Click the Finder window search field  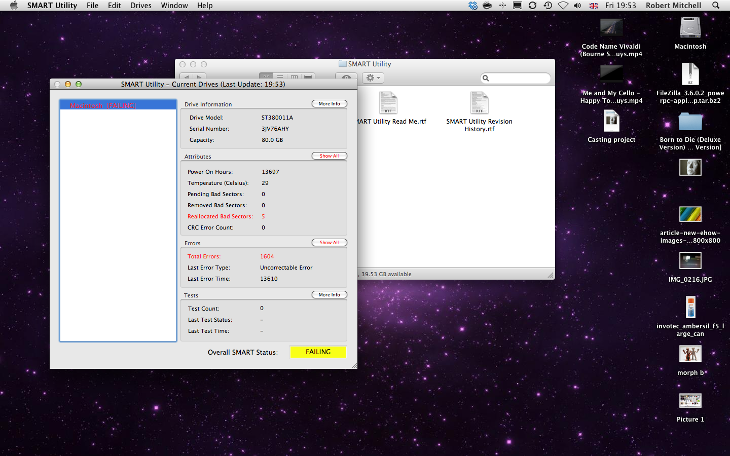coord(516,78)
